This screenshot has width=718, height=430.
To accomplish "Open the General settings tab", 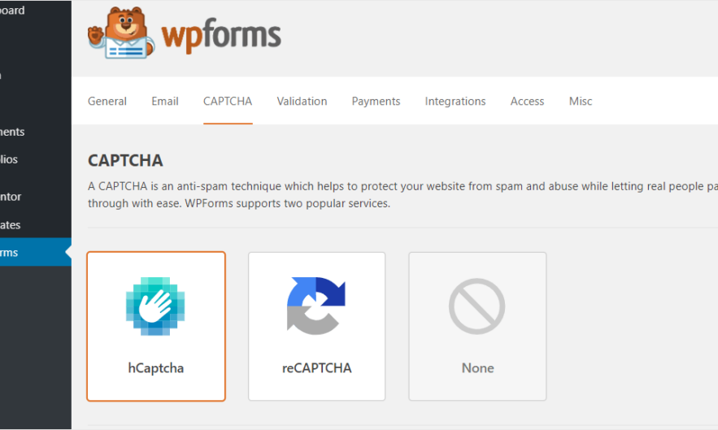I will (x=107, y=102).
